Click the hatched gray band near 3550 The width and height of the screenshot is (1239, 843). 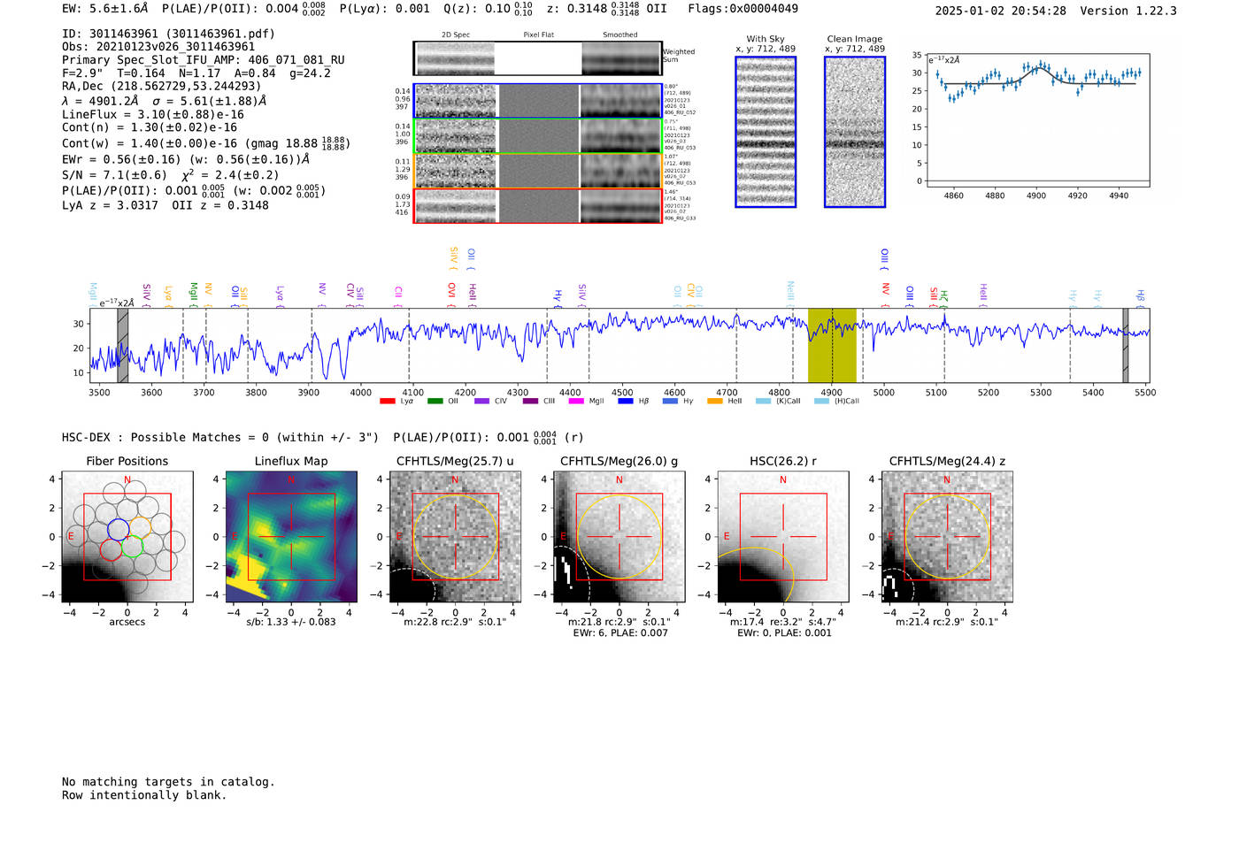(x=123, y=345)
